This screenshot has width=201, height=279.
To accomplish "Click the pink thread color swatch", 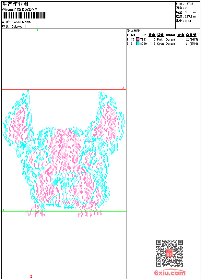I will pos(138,39).
